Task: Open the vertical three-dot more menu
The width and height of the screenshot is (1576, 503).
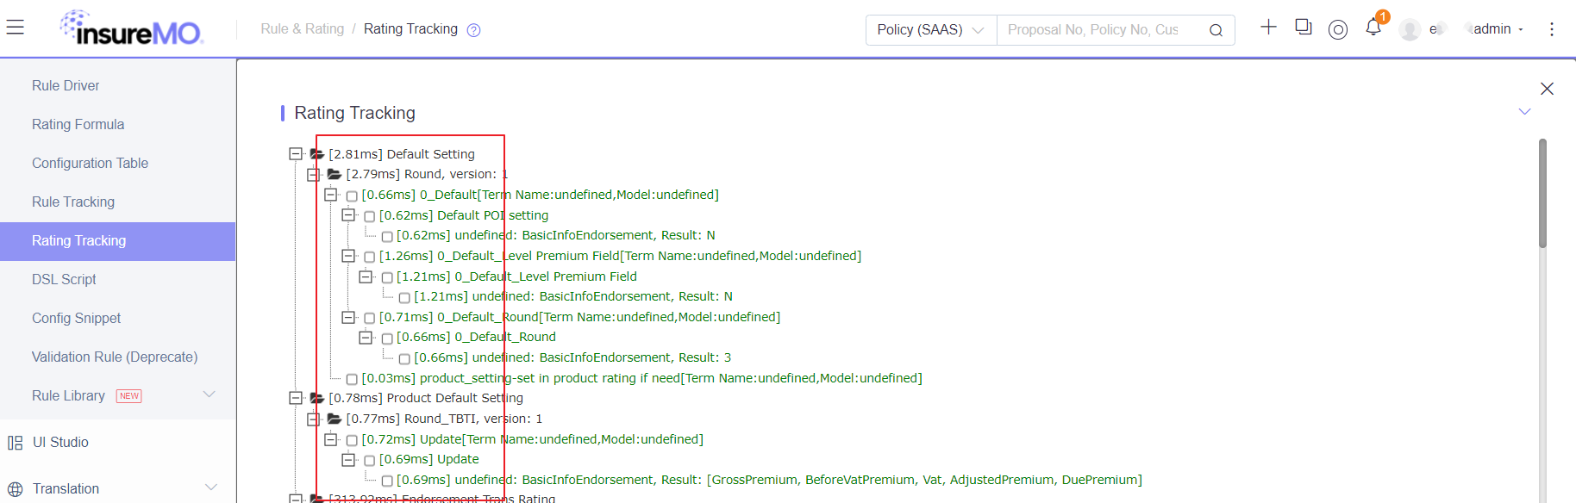Action: click(x=1552, y=29)
